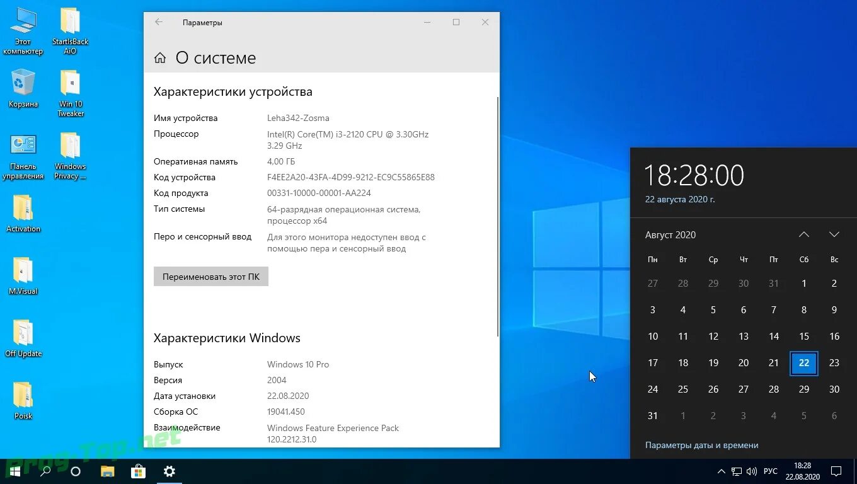The image size is (857, 484).
Task: Close the Параметры window
Action: 485,22
